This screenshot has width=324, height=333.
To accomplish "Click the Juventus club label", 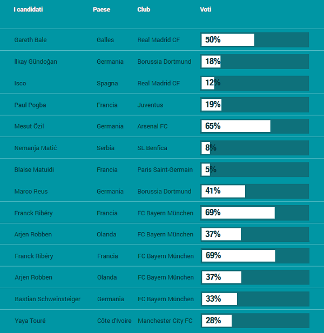I will (150, 105).
